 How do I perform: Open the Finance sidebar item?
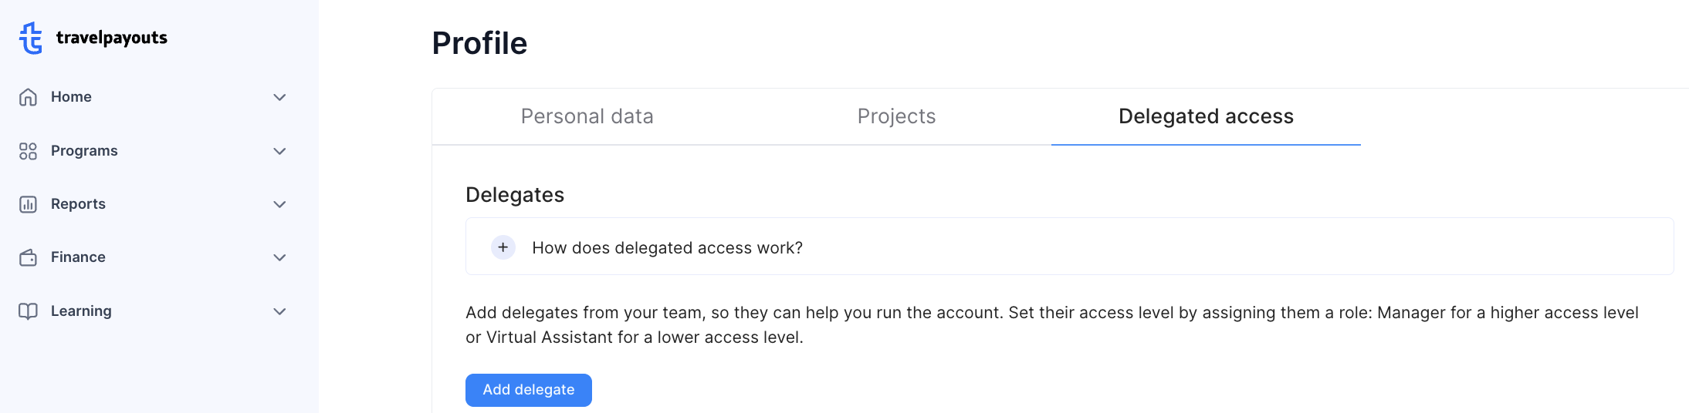[153, 257]
